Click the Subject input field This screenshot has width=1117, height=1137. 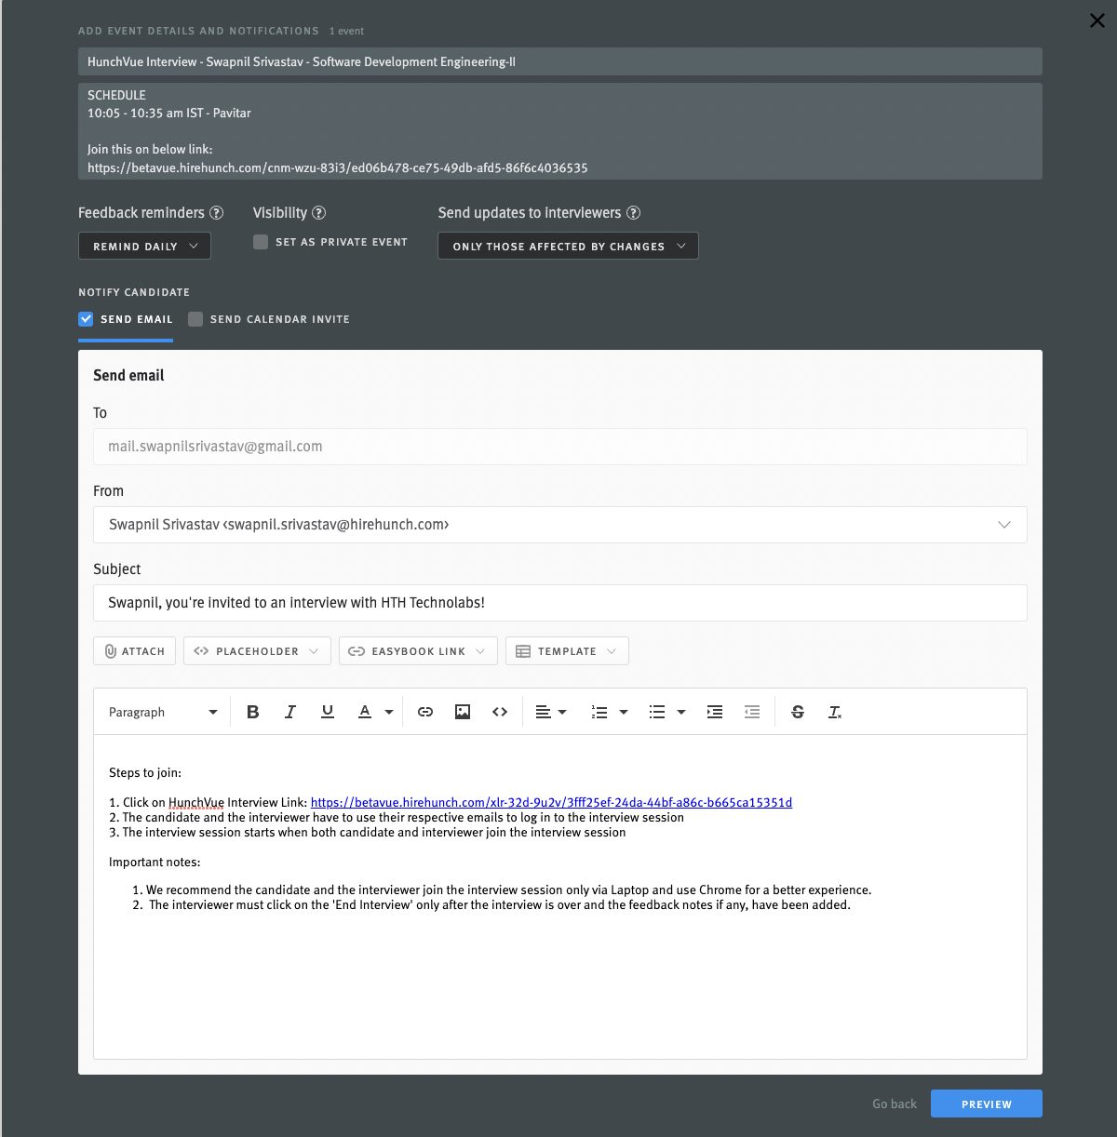pyautogui.click(x=559, y=603)
